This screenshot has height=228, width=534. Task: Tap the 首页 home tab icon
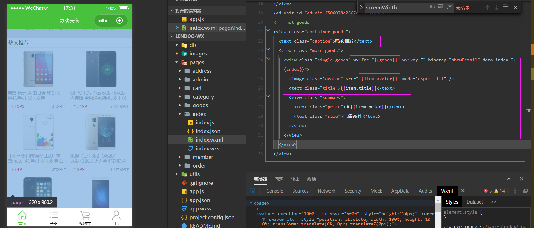pos(23,215)
